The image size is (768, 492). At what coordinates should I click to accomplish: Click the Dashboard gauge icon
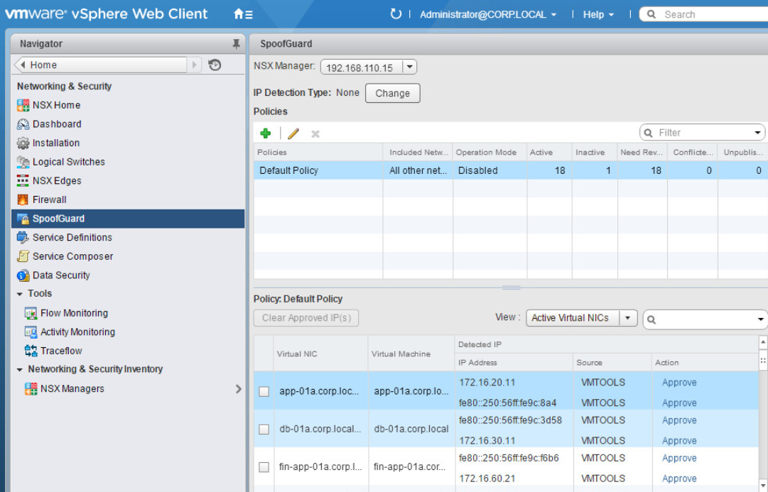[23, 124]
